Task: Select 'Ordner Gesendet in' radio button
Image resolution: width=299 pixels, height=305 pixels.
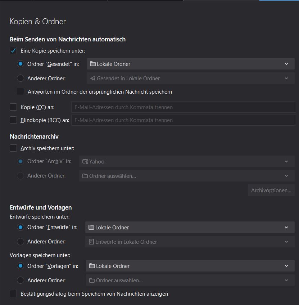Action: pyautogui.click(x=21, y=64)
